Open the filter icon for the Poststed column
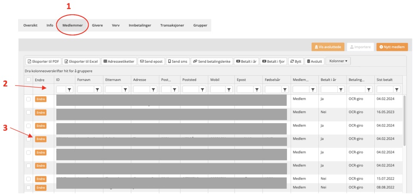413x194 pixels. point(202,90)
